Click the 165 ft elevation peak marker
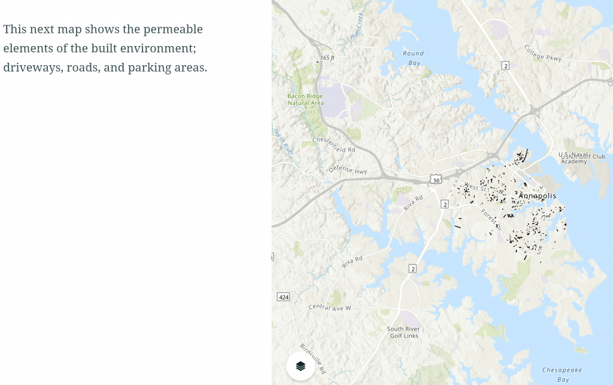 (x=318, y=61)
